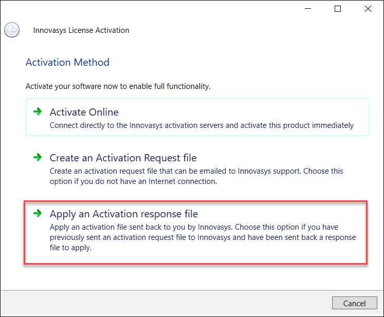Screen dimensions: 384x317
Task: Click the Activation Method heading
Action: click(67, 62)
